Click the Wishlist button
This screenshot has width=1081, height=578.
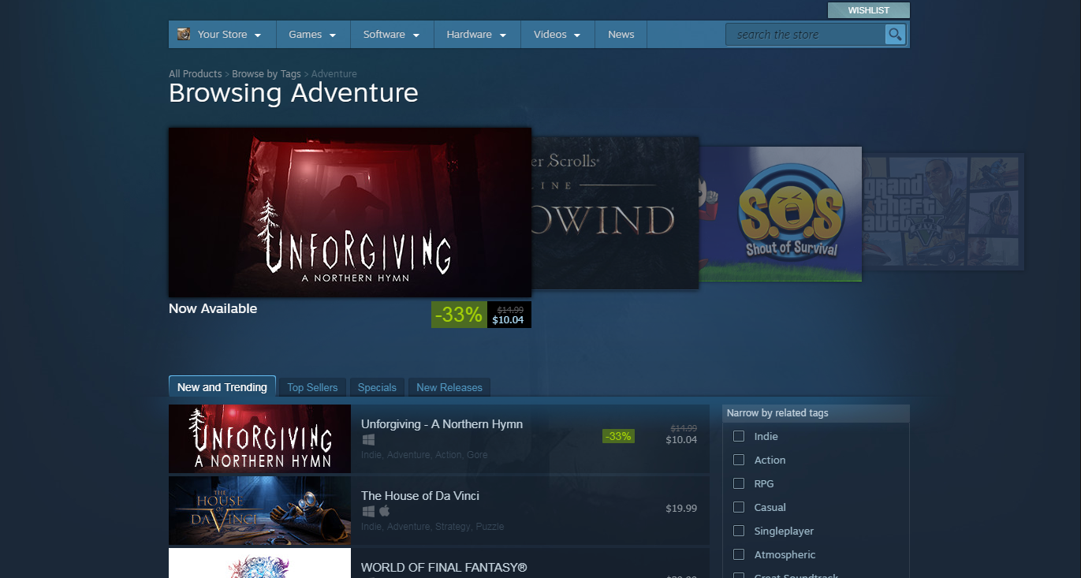pos(868,10)
